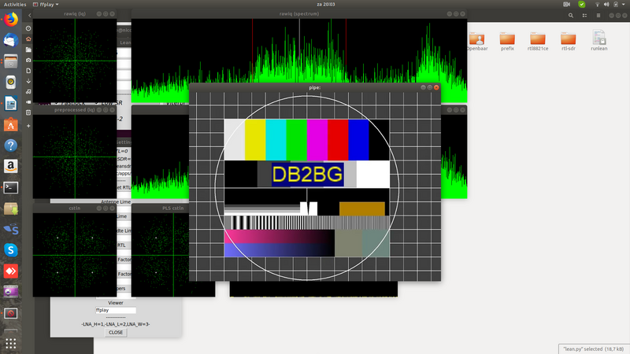
Task: Open the rtl-sdr folder
Action: [569, 40]
